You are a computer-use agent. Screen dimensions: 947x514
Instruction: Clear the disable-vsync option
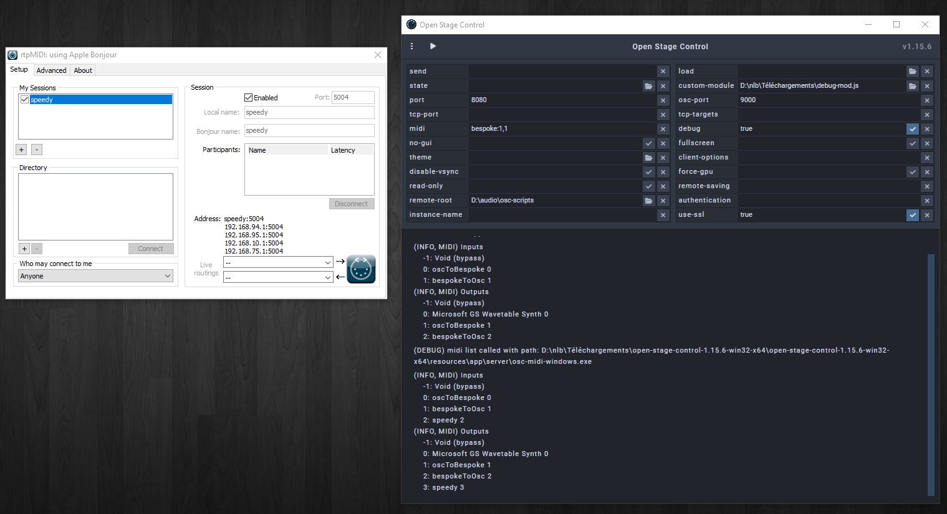click(x=663, y=172)
